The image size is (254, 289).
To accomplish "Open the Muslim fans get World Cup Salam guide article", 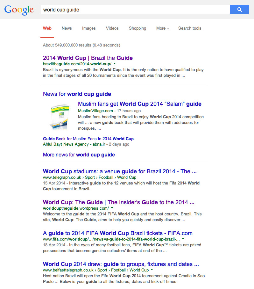I will click(x=139, y=104).
